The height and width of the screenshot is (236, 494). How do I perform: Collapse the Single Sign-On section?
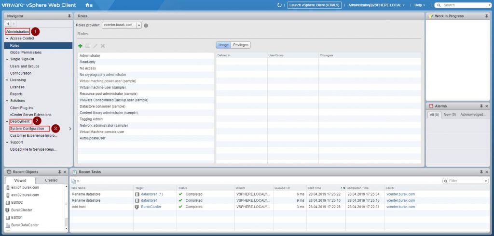[x=7, y=59]
